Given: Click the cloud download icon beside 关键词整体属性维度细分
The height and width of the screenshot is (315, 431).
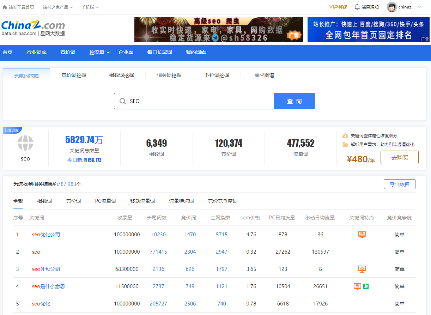Looking at the screenshot, I should click(x=345, y=135).
